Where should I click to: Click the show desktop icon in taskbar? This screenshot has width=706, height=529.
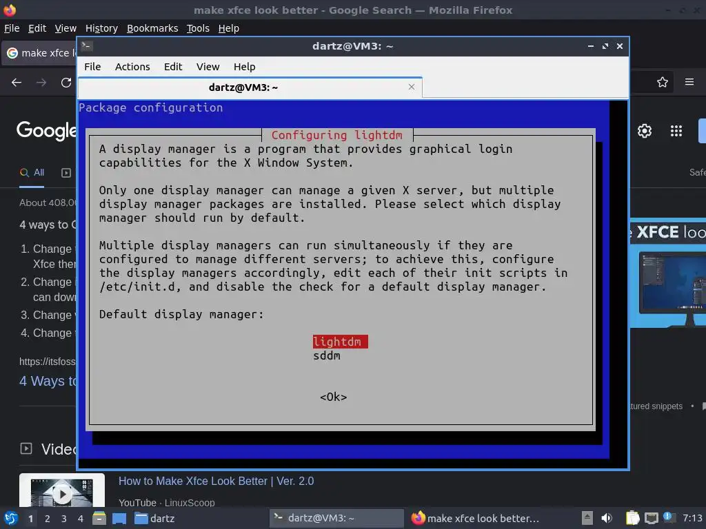tap(119, 518)
